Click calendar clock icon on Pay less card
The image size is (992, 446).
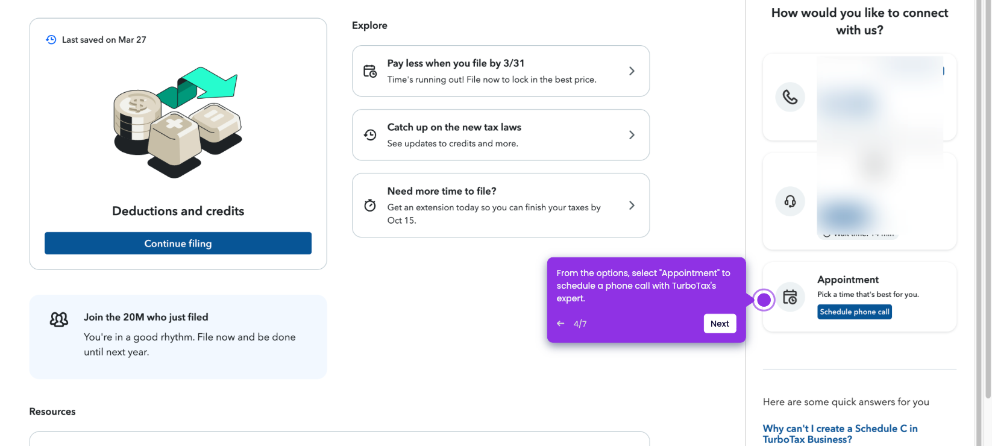pyautogui.click(x=370, y=71)
